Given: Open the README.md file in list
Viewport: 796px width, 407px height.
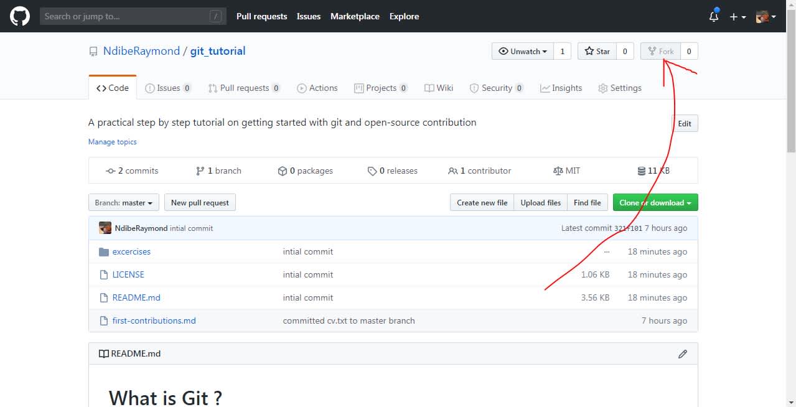Looking at the screenshot, I should [x=136, y=297].
